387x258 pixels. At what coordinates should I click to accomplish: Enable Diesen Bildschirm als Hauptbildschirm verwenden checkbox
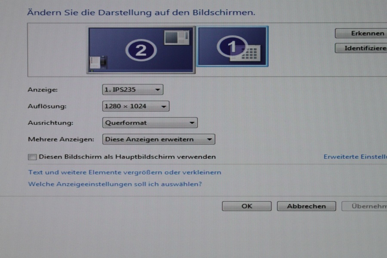point(32,157)
